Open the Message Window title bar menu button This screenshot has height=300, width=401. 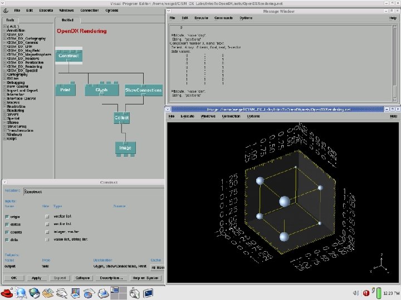click(x=169, y=11)
